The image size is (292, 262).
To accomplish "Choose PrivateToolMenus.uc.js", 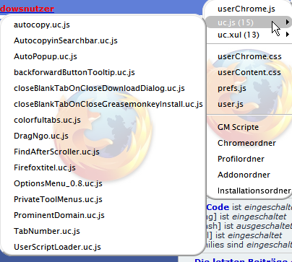I will pos(58,199).
